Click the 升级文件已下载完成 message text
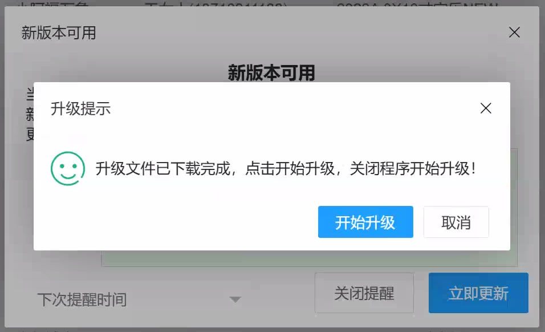 pos(163,169)
